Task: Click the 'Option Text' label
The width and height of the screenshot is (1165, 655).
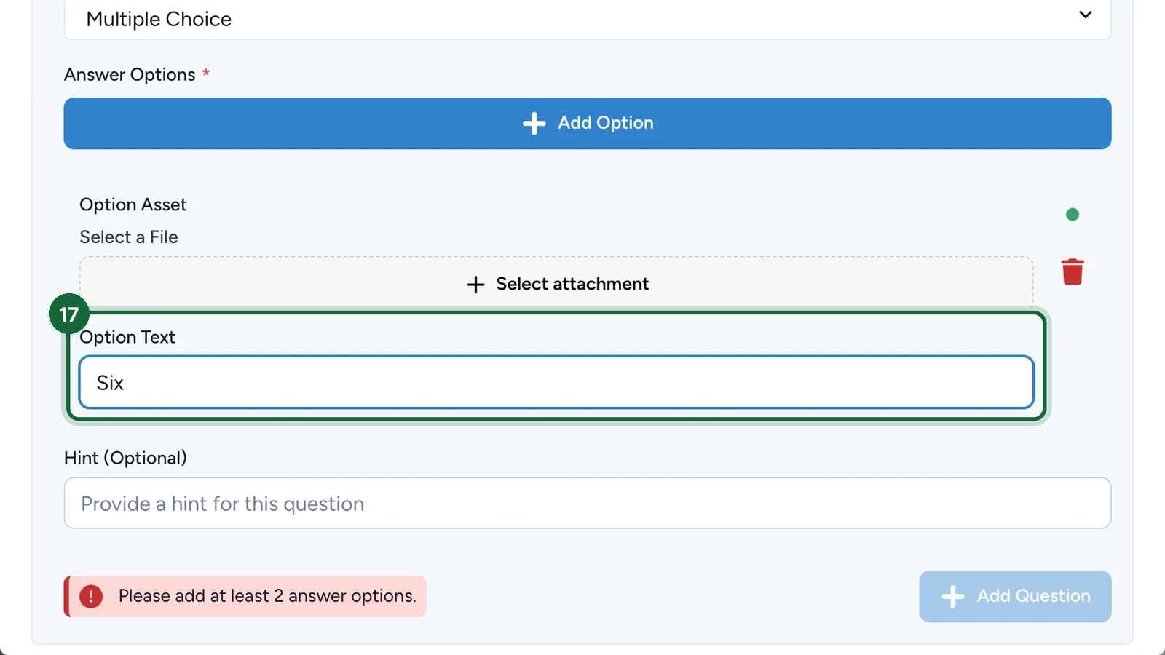Action: 127,337
